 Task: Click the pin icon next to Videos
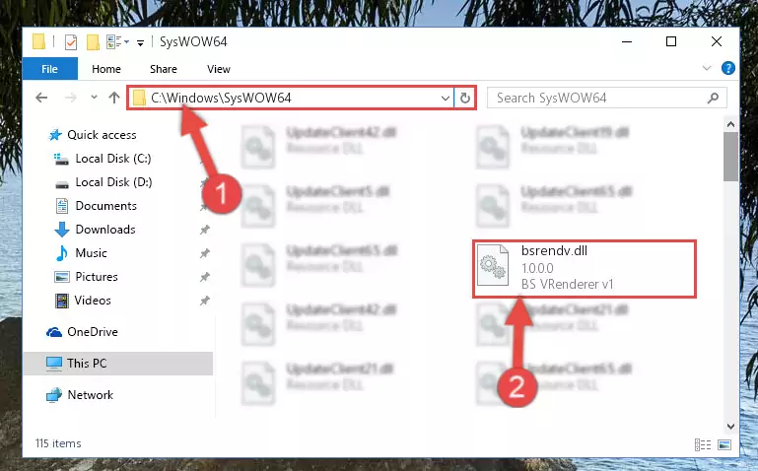tap(205, 301)
